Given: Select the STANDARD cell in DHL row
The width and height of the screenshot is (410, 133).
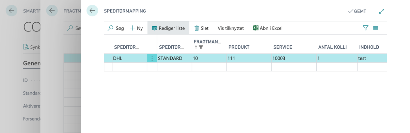Looking at the screenshot, I should tap(174, 58).
